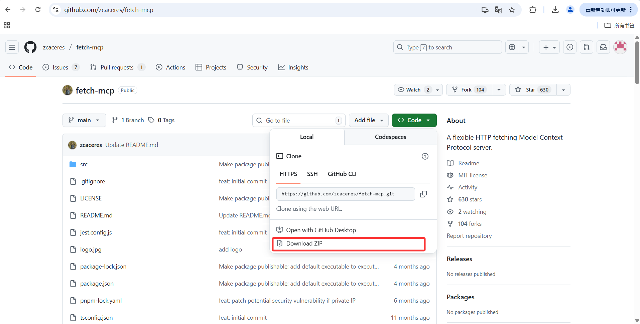Open the browser three-dot menu
640x324 pixels.
[631, 10]
